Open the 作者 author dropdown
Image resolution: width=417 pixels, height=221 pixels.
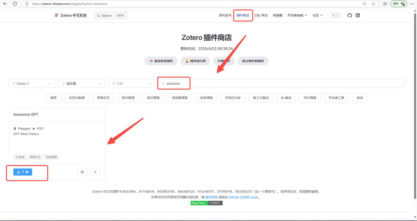[x=132, y=83]
